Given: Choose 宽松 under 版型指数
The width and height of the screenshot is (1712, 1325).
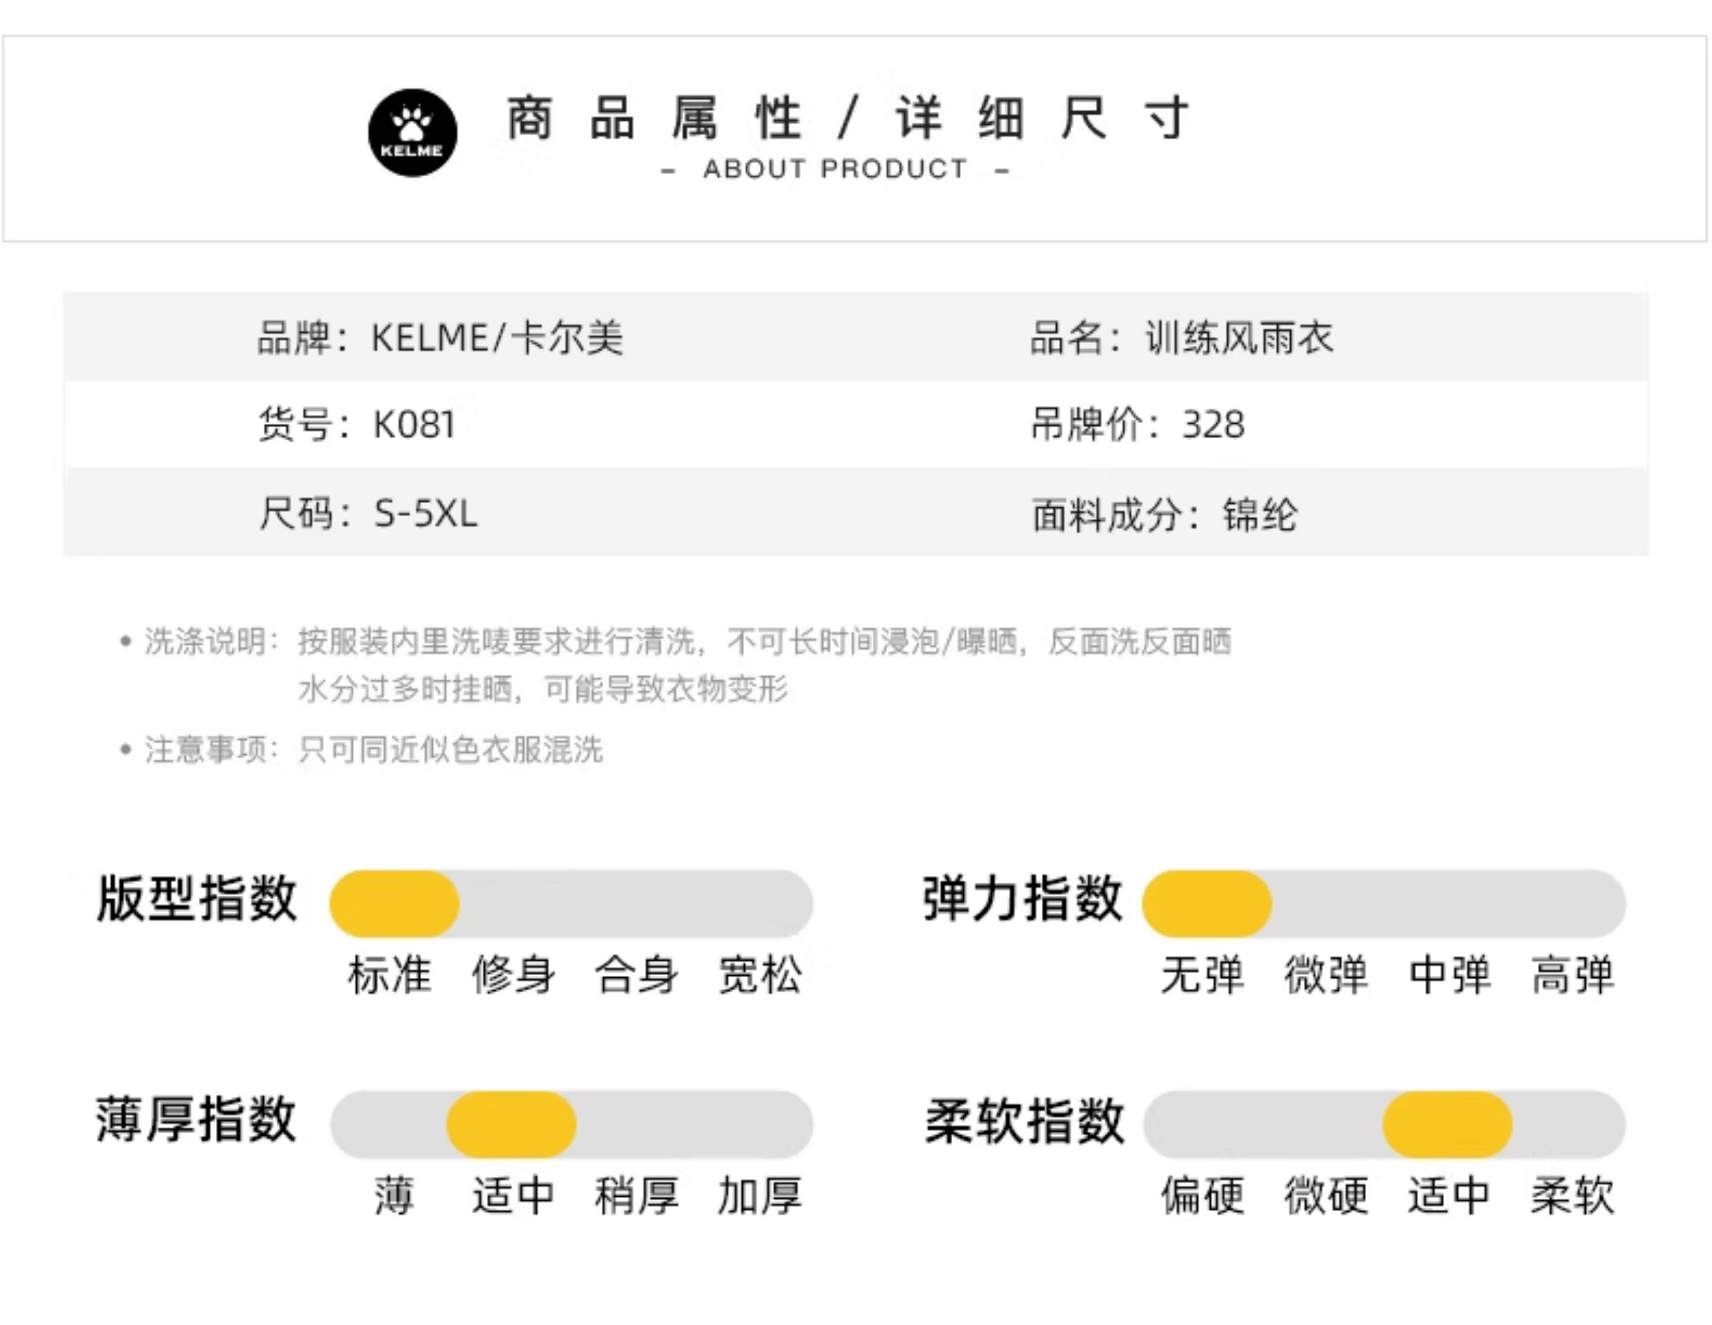Looking at the screenshot, I should click(760, 974).
